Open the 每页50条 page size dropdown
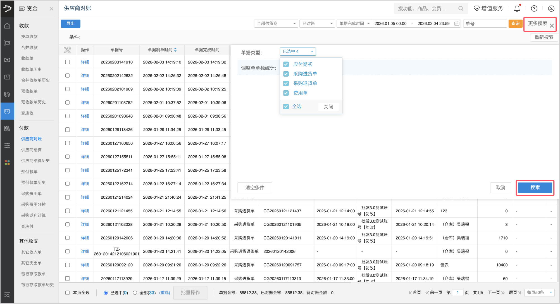 tap(539, 293)
